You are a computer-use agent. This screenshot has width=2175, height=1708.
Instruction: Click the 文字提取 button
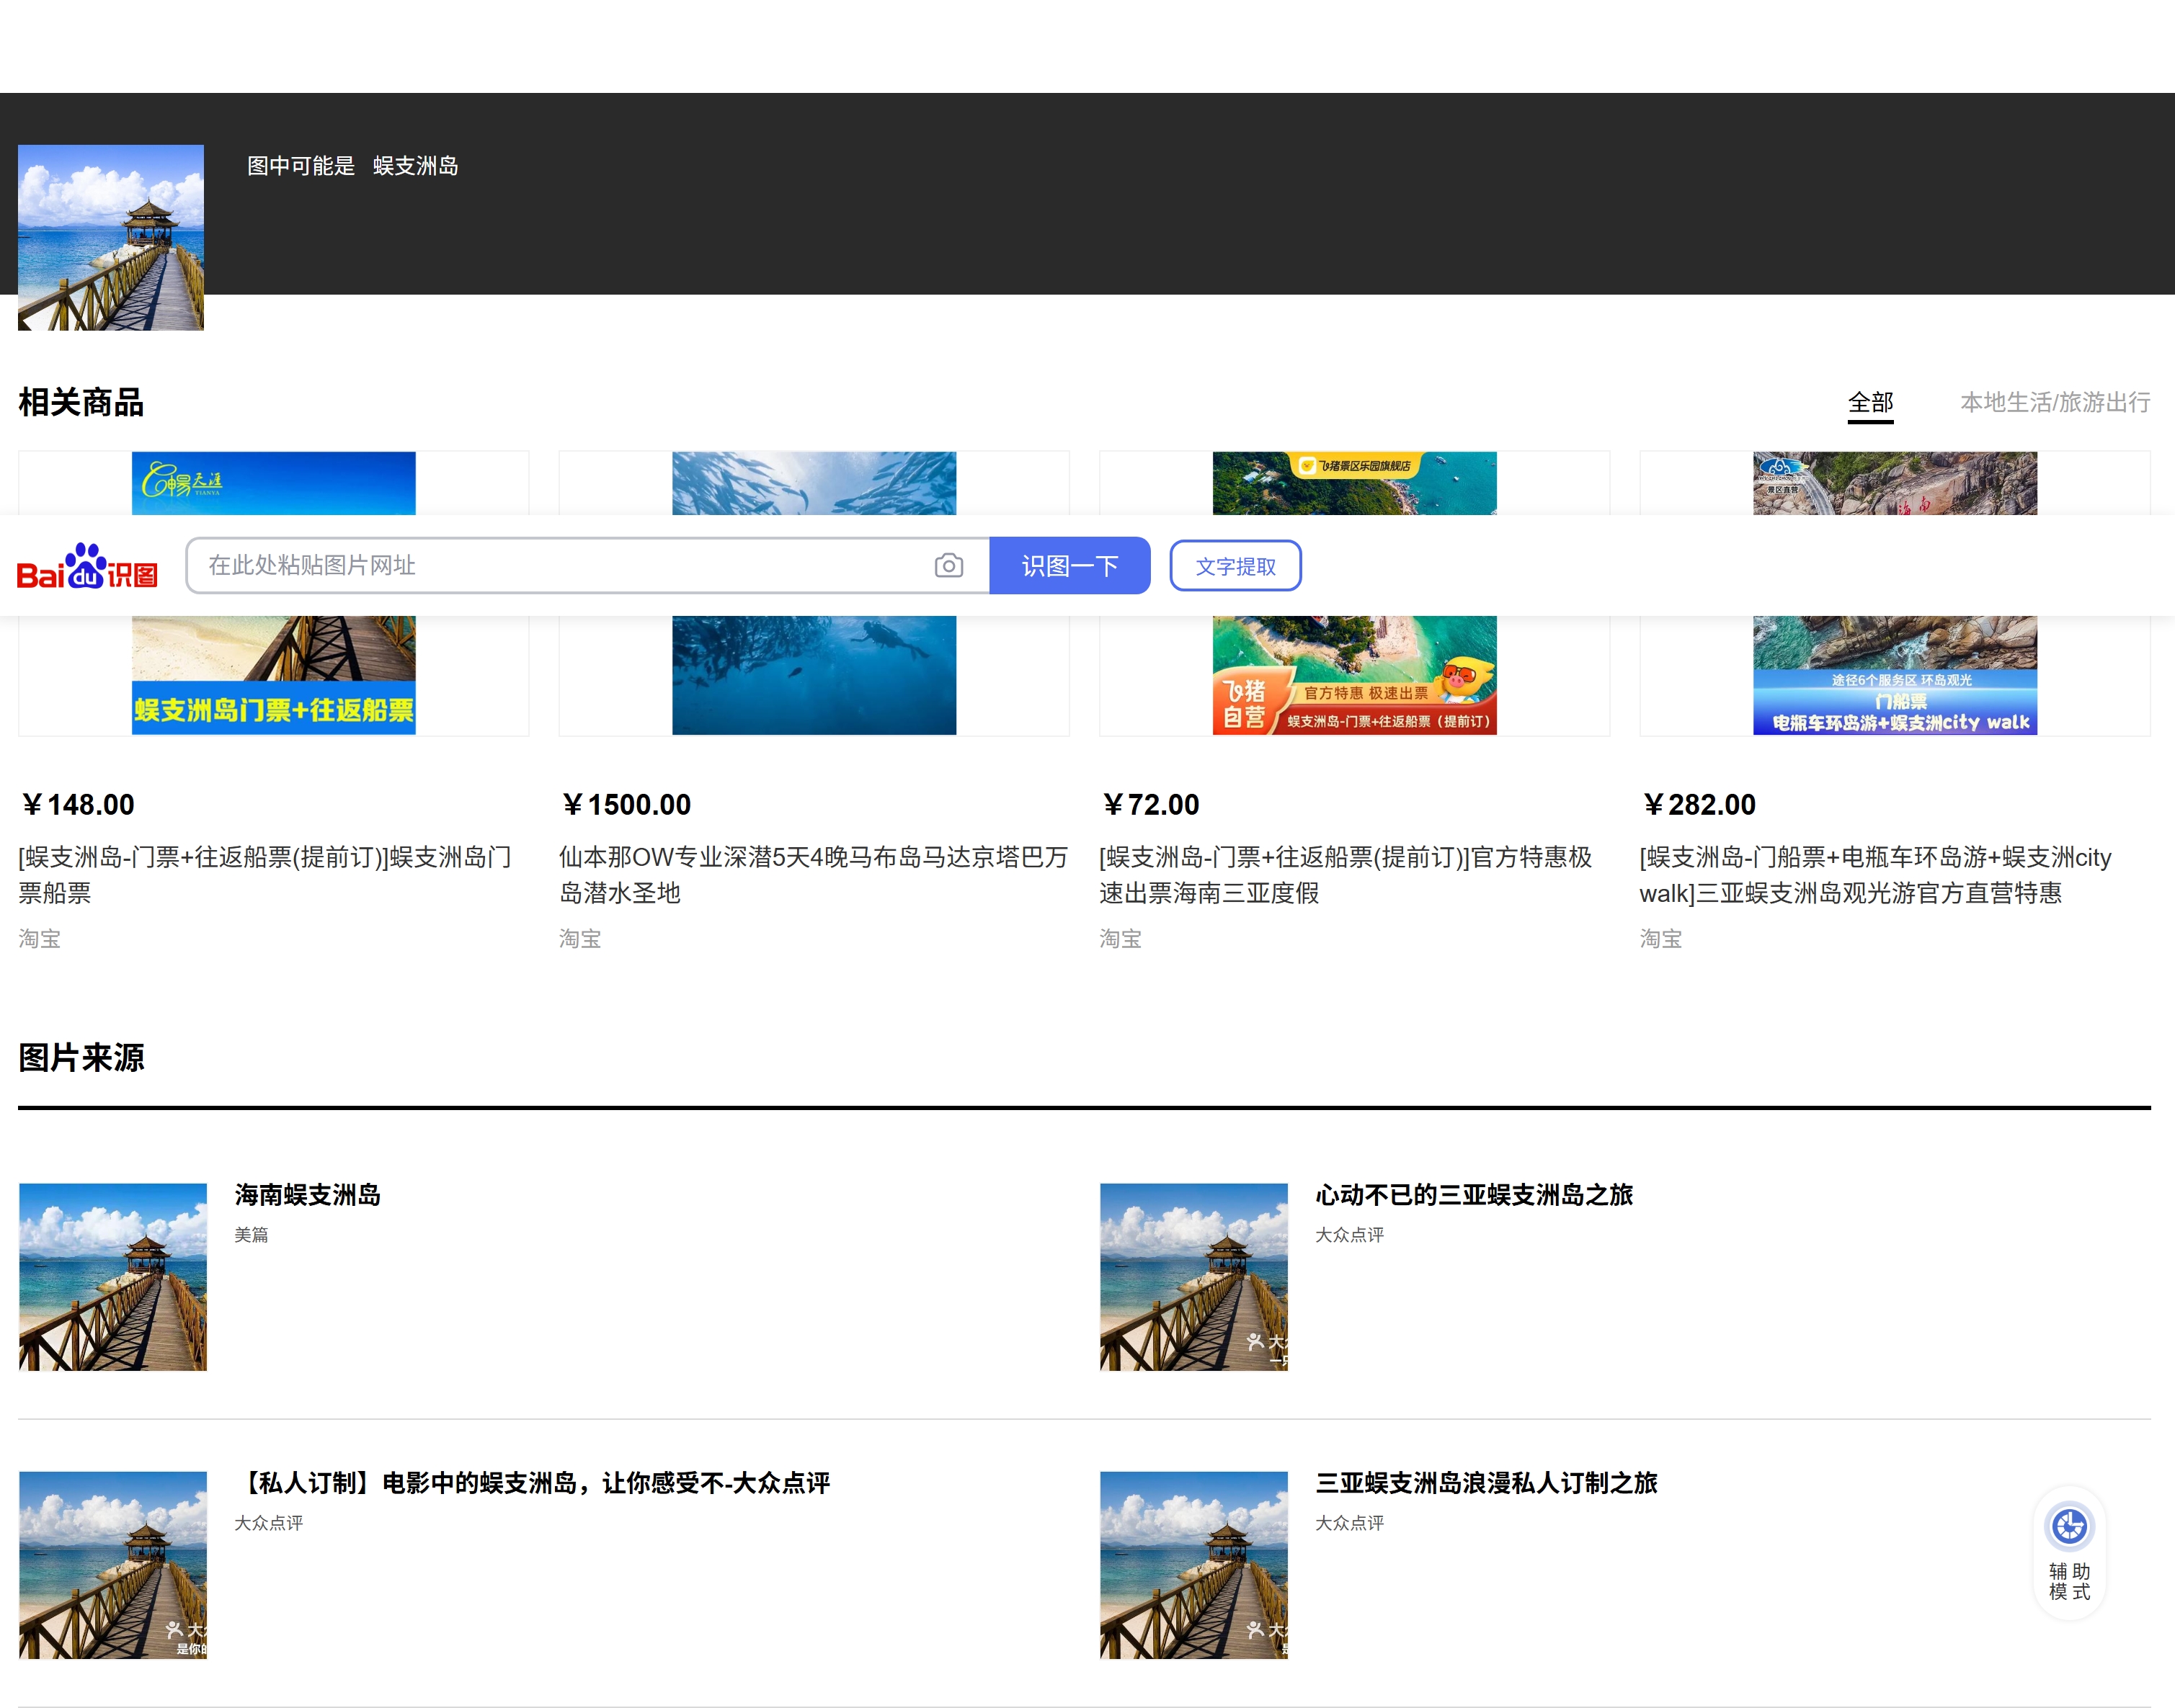[1235, 566]
